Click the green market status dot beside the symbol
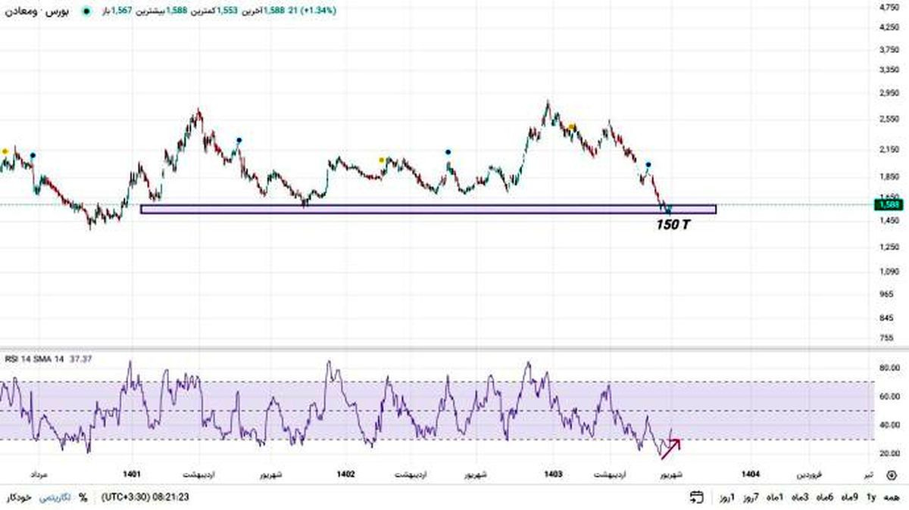Image resolution: width=909 pixels, height=510 pixels. (87, 12)
